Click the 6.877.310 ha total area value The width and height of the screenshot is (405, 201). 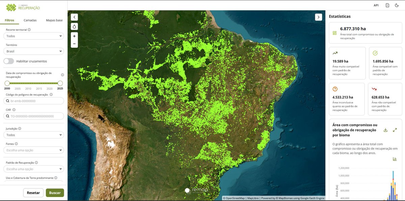coord(353,29)
